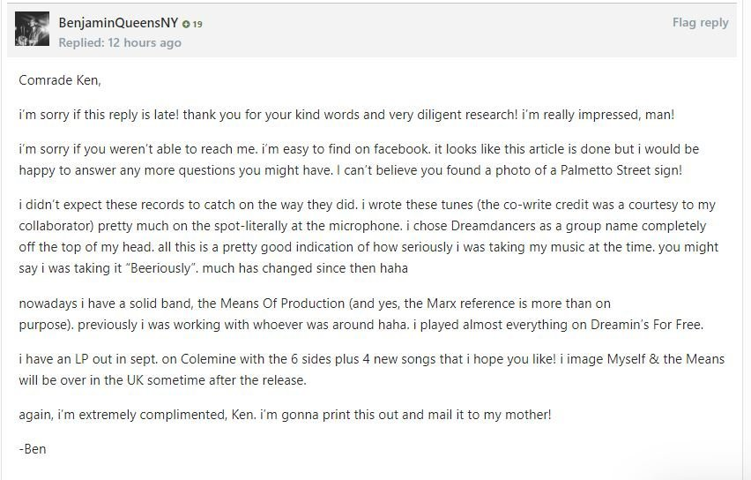The height and width of the screenshot is (480, 751).
Task: Click the 'UK' mention in the reply
Action: coord(135,380)
